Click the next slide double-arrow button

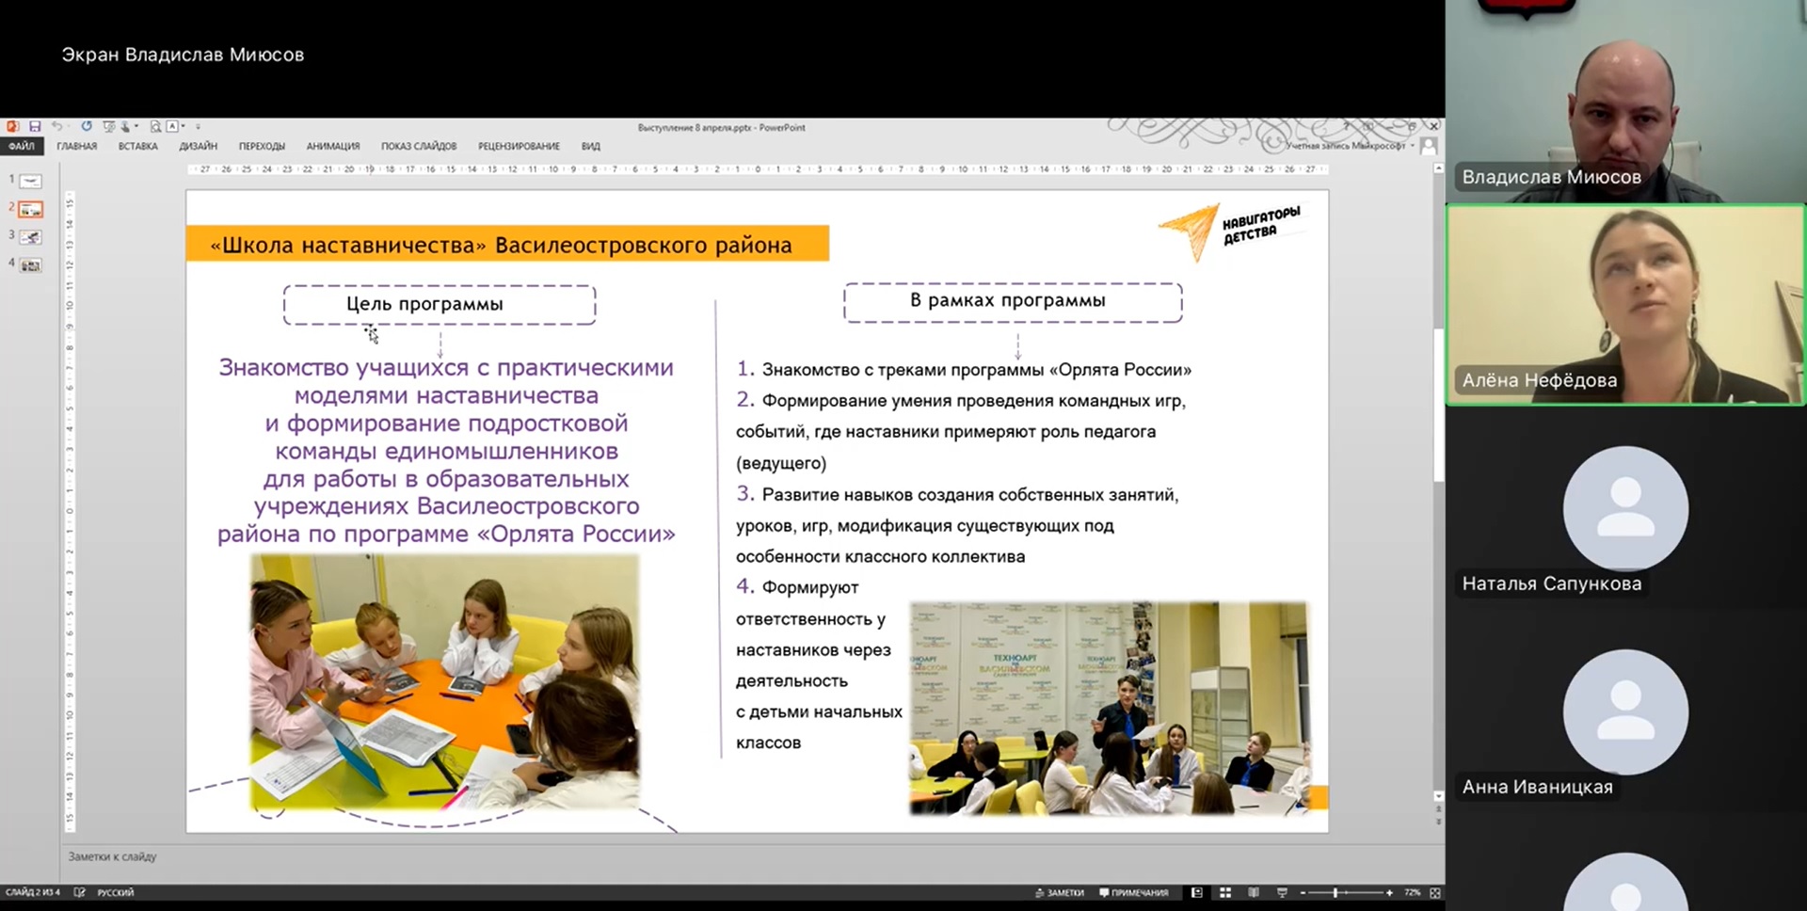pyautogui.click(x=1438, y=822)
